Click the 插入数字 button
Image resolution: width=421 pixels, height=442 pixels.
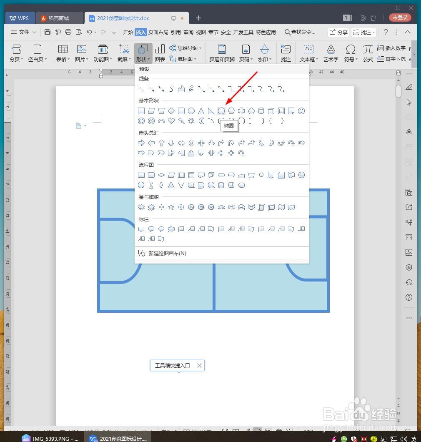pyautogui.click(x=392, y=48)
